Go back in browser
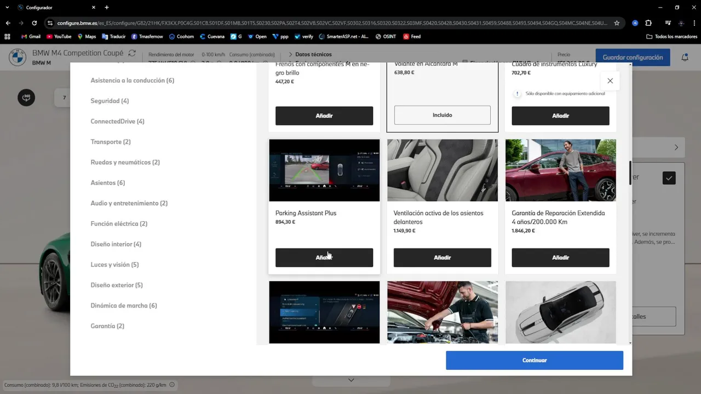The width and height of the screenshot is (701, 394). [x=8, y=23]
